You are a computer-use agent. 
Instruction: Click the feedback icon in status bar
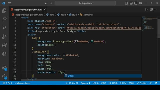[x=151, y=83]
